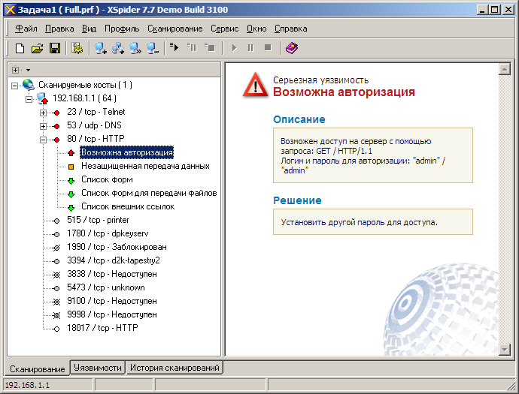
Task: Select the 5473 / tcp - unknown row
Action: pyautogui.click(x=105, y=287)
